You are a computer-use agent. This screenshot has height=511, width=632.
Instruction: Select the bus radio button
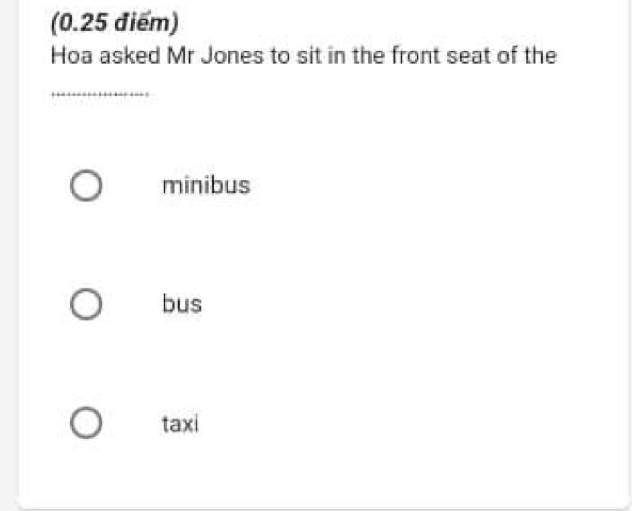pos(85,305)
